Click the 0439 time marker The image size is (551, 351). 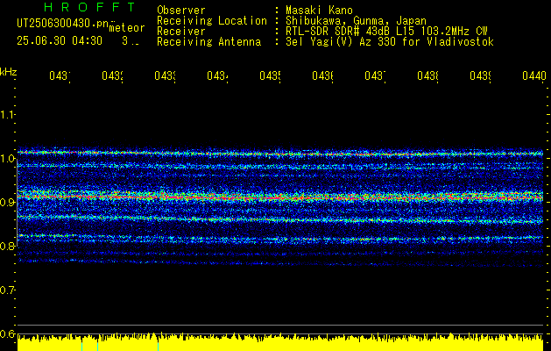[x=480, y=76]
